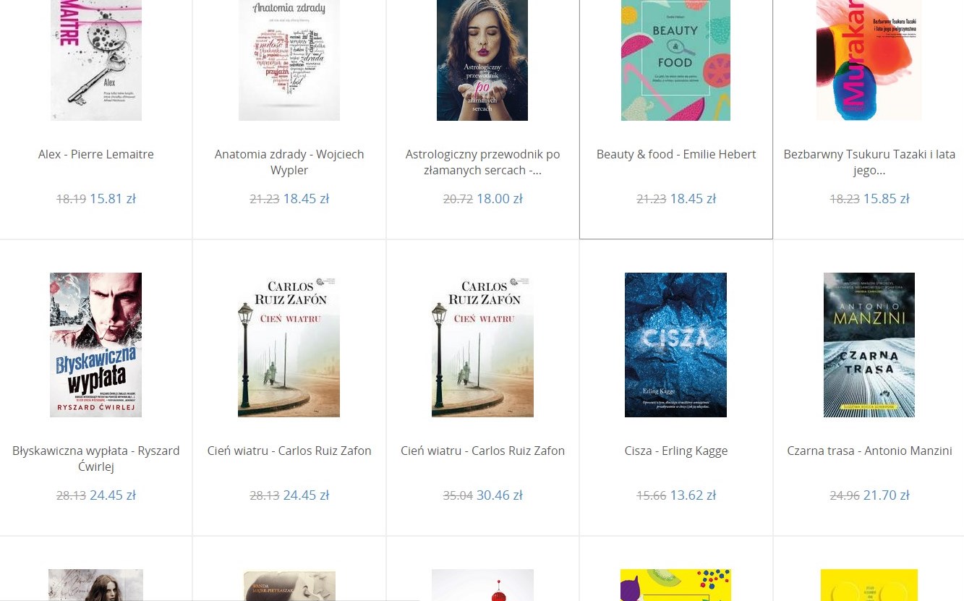Open the Cisza blue book cover
The image size is (964, 601).
[x=675, y=345]
